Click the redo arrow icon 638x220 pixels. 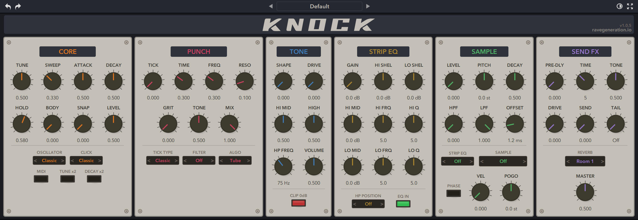point(18,6)
